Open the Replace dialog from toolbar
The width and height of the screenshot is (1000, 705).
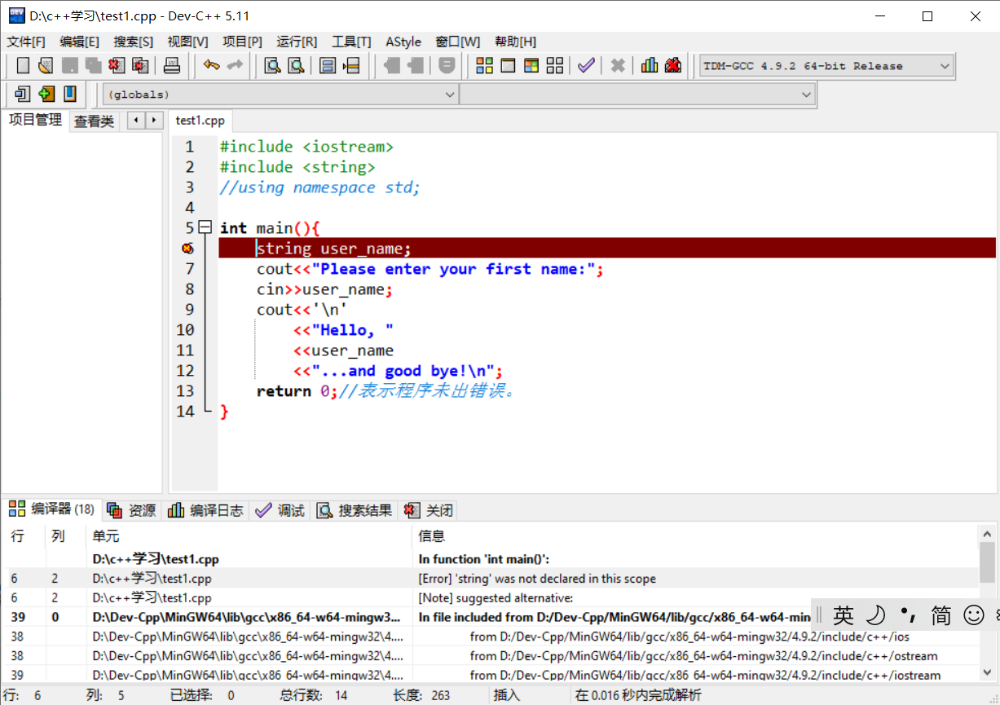click(x=296, y=66)
